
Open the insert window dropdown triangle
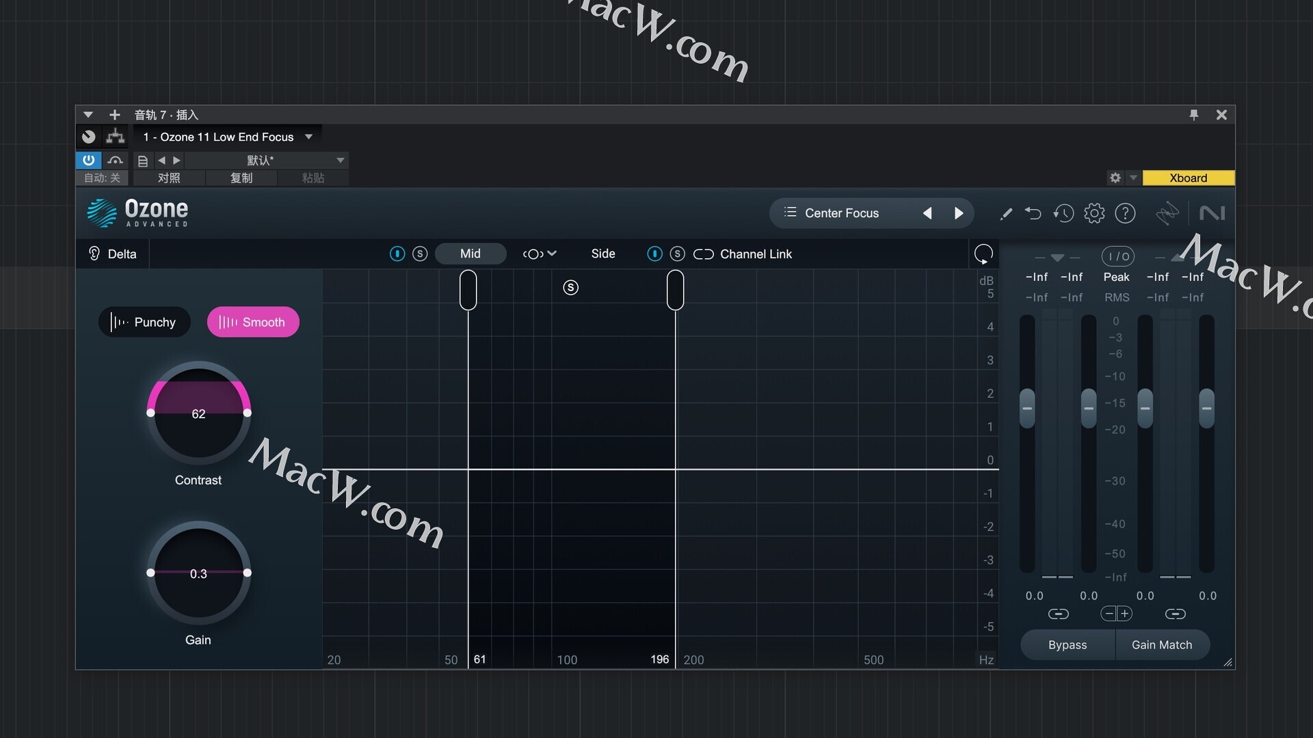[88, 115]
